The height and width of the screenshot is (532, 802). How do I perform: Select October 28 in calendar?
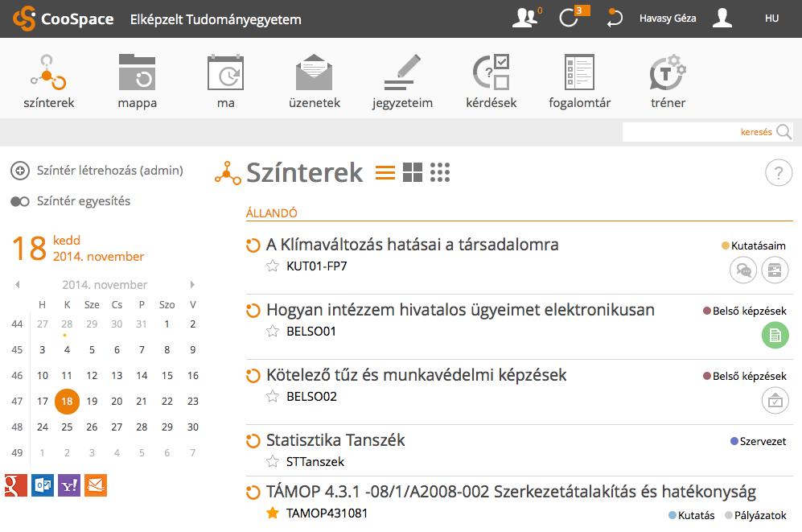pos(67,324)
